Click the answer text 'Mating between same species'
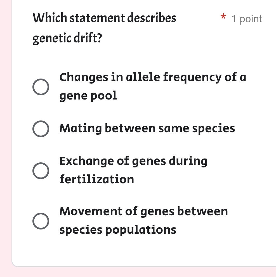Screen dimensions: 276x277 pos(147,128)
